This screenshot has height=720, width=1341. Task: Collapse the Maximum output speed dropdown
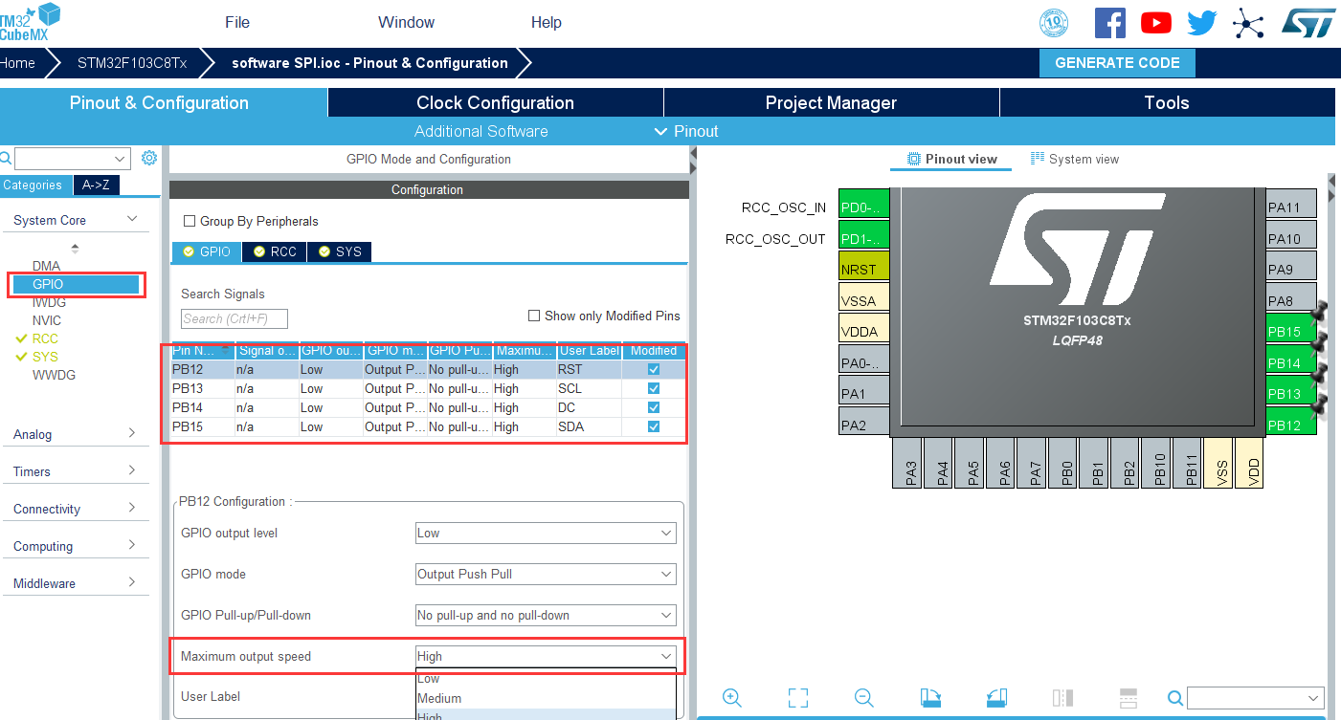[546, 656]
